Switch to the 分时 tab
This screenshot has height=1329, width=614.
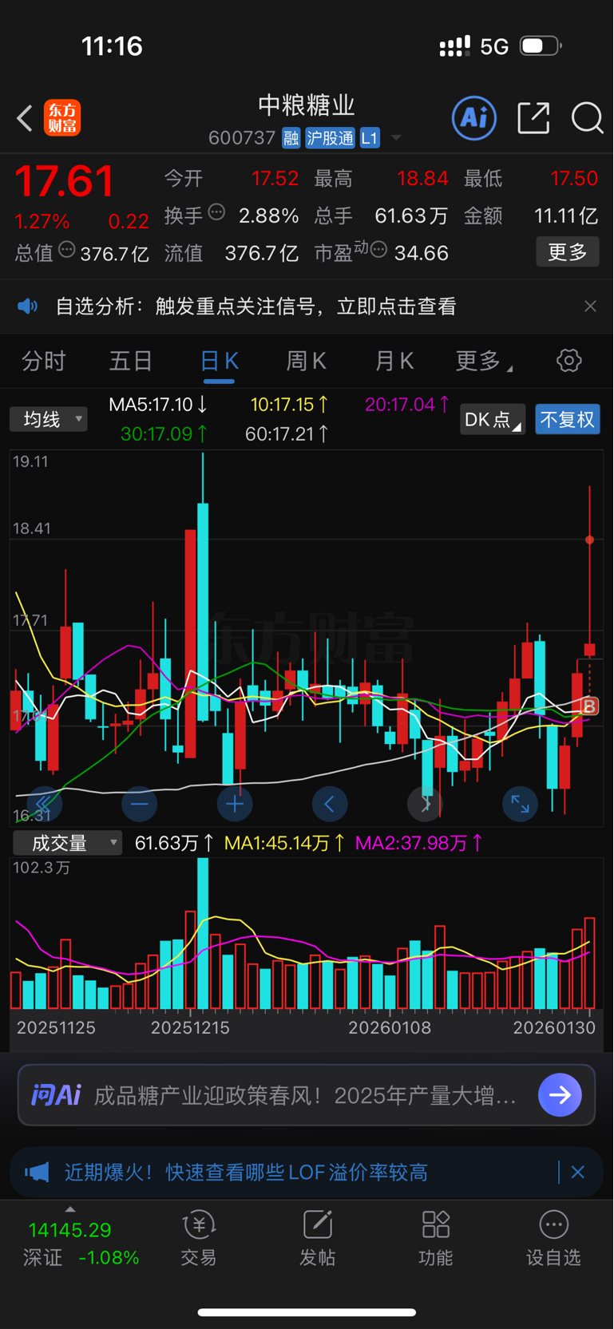tap(44, 361)
